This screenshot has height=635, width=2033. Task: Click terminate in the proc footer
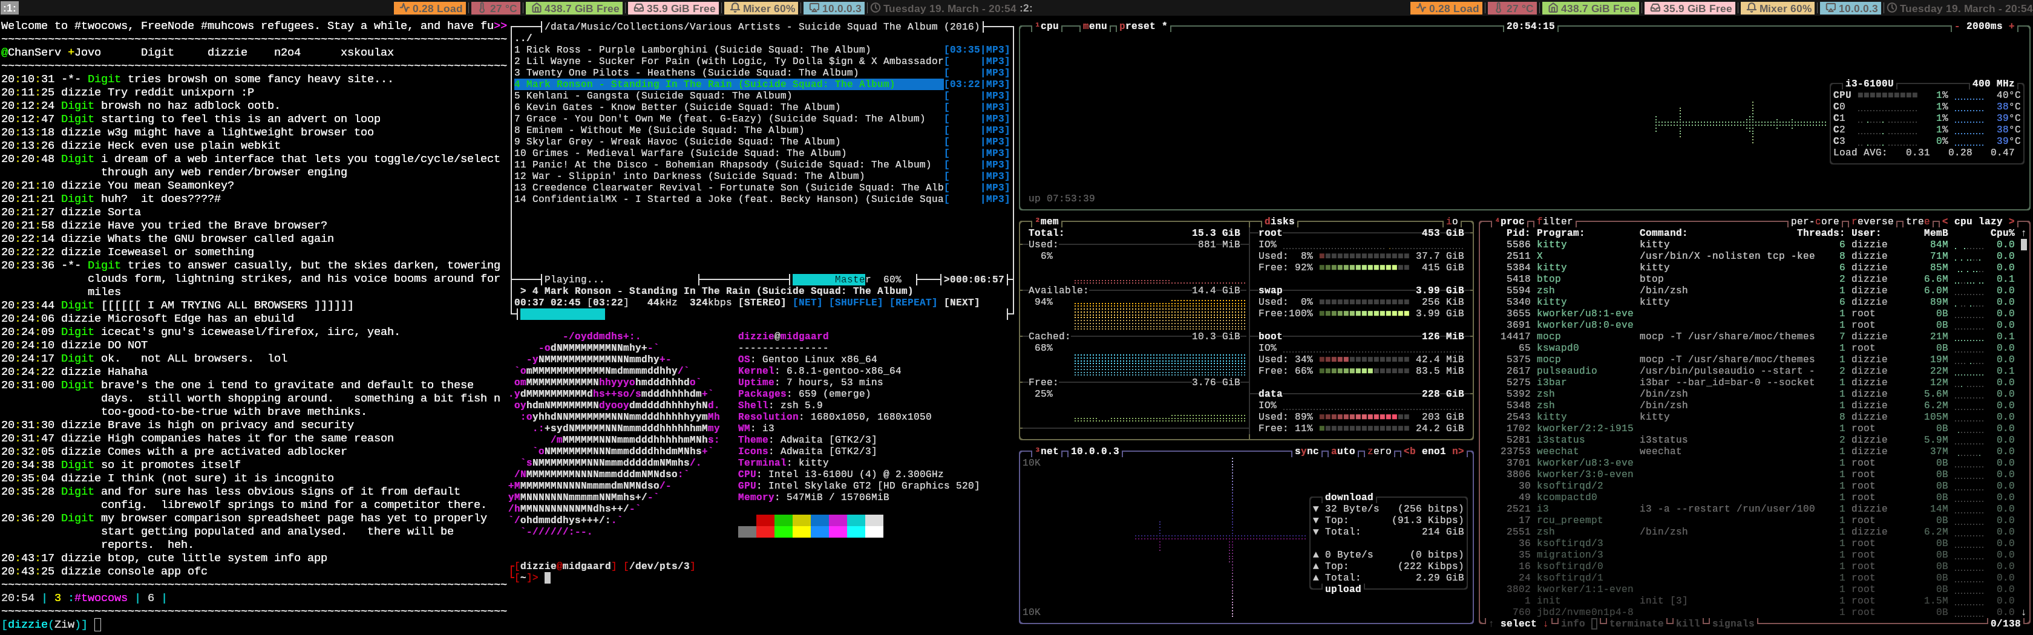[1636, 624]
